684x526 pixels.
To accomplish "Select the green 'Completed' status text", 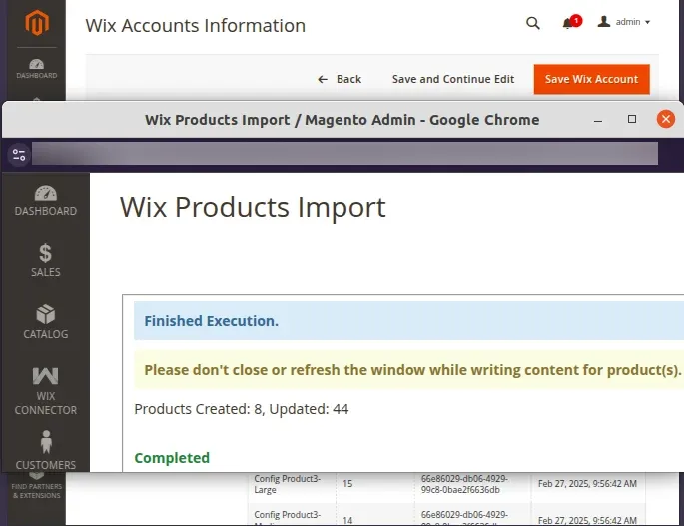I will (x=172, y=458).
